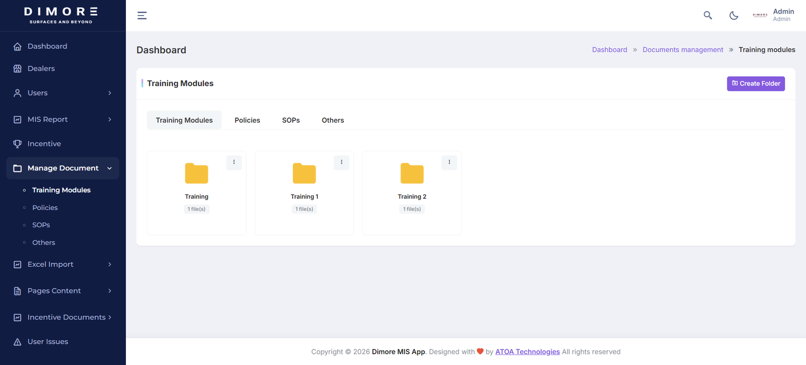Go to Documents management breadcrumb
Viewport: 806px width, 365px height.
[x=683, y=49]
